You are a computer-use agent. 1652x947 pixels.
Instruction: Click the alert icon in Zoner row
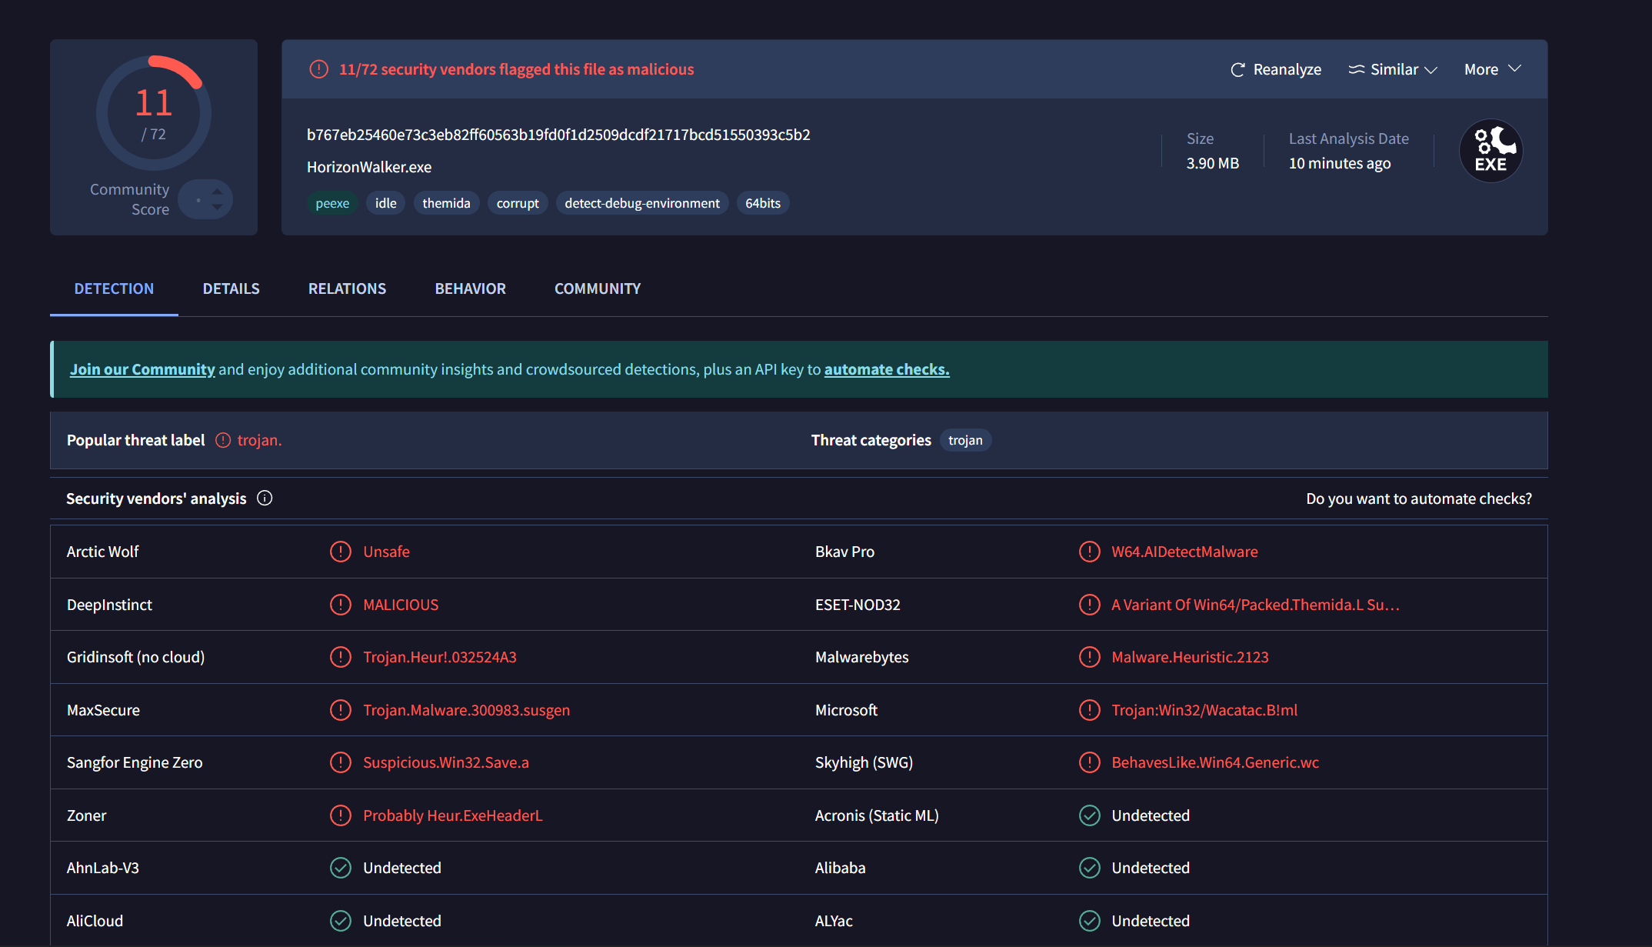(341, 815)
